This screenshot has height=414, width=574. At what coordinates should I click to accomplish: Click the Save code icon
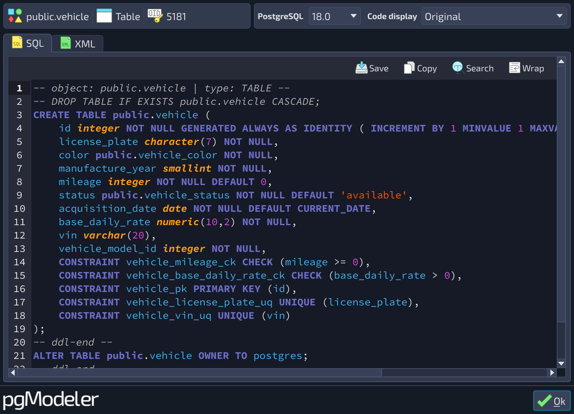coord(361,68)
